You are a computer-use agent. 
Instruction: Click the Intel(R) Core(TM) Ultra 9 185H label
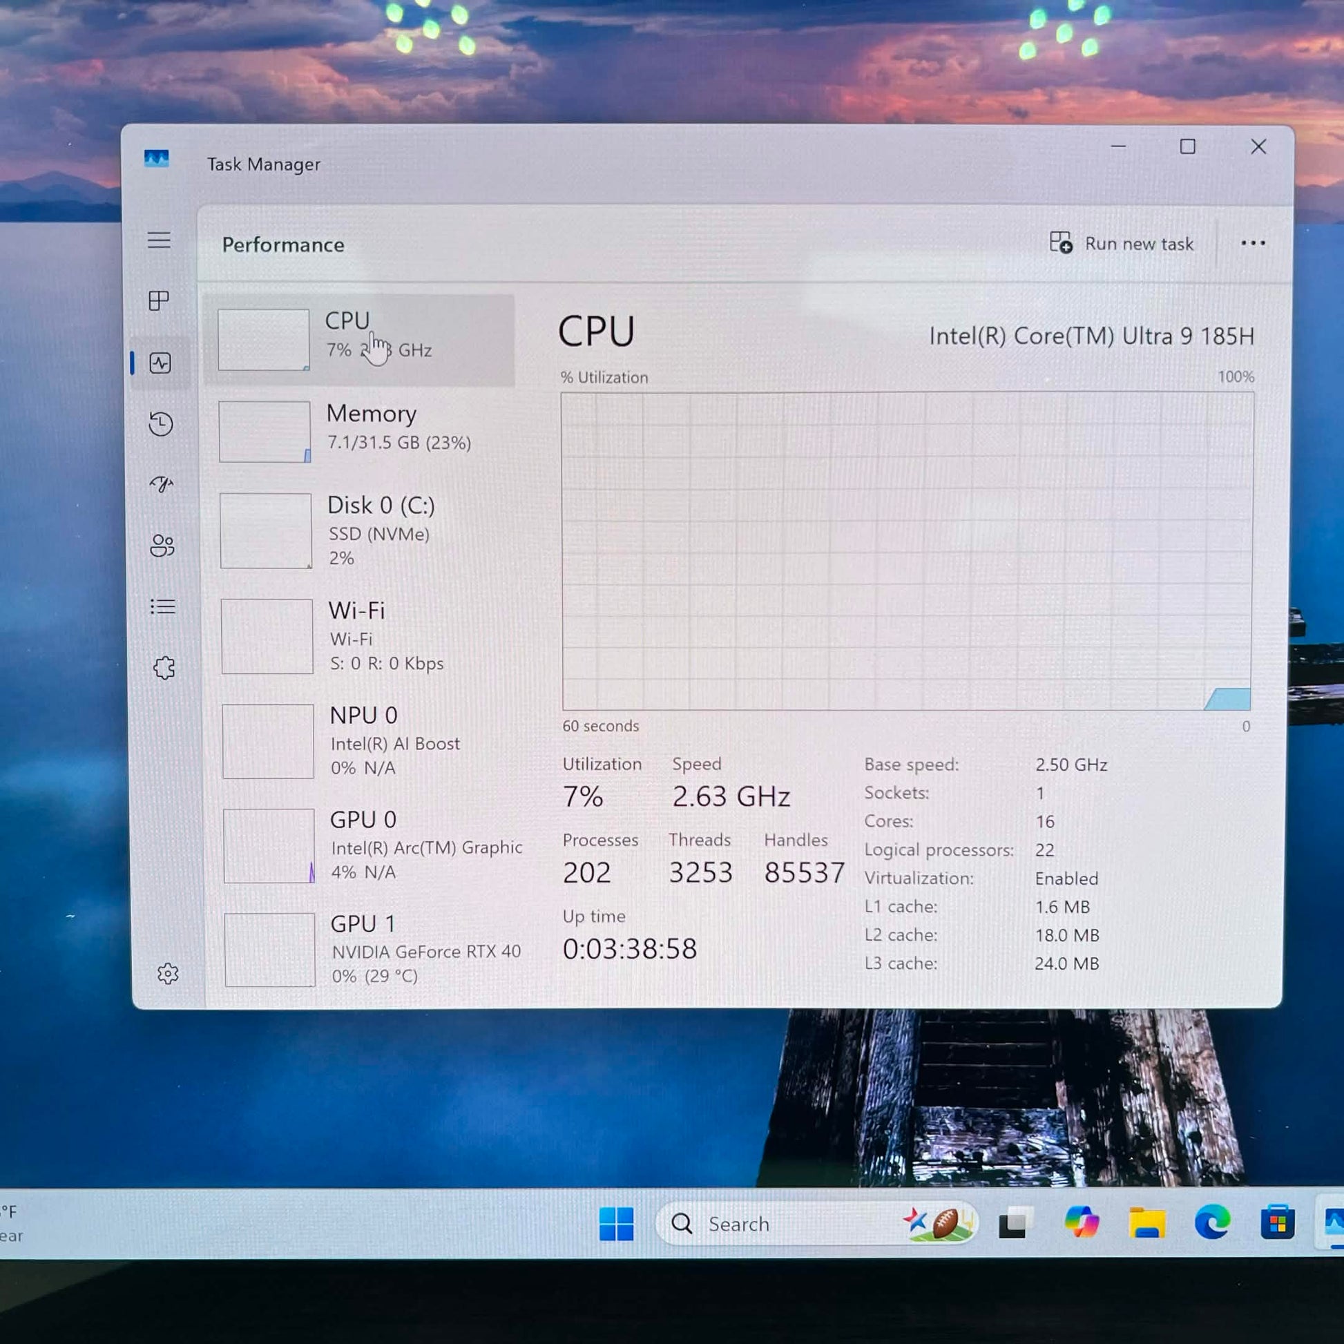[1091, 336]
